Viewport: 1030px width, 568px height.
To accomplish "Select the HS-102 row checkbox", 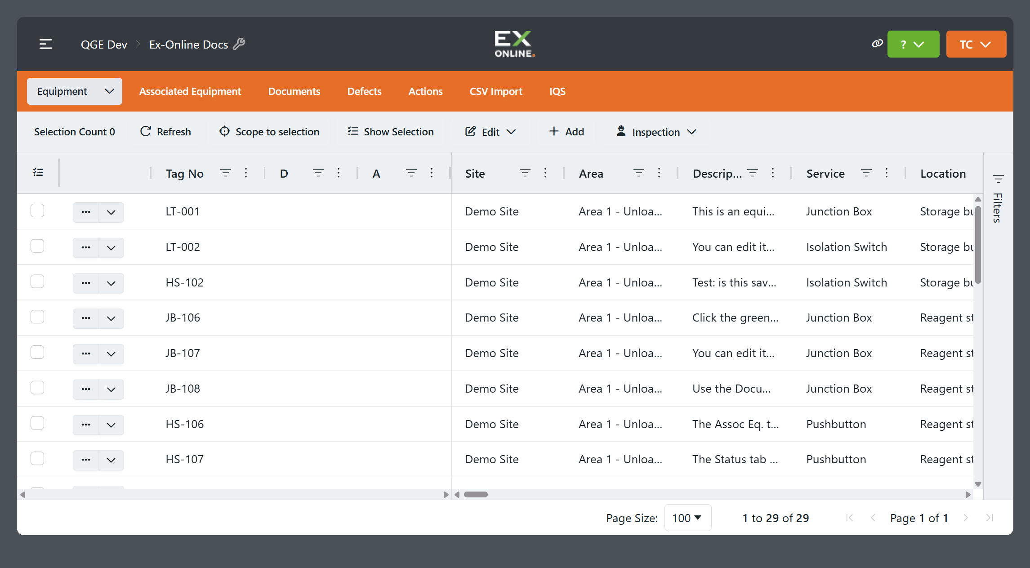I will pos(37,282).
